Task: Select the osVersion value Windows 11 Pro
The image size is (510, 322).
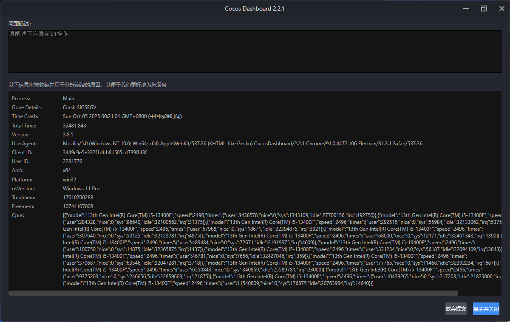Action: [x=81, y=189]
